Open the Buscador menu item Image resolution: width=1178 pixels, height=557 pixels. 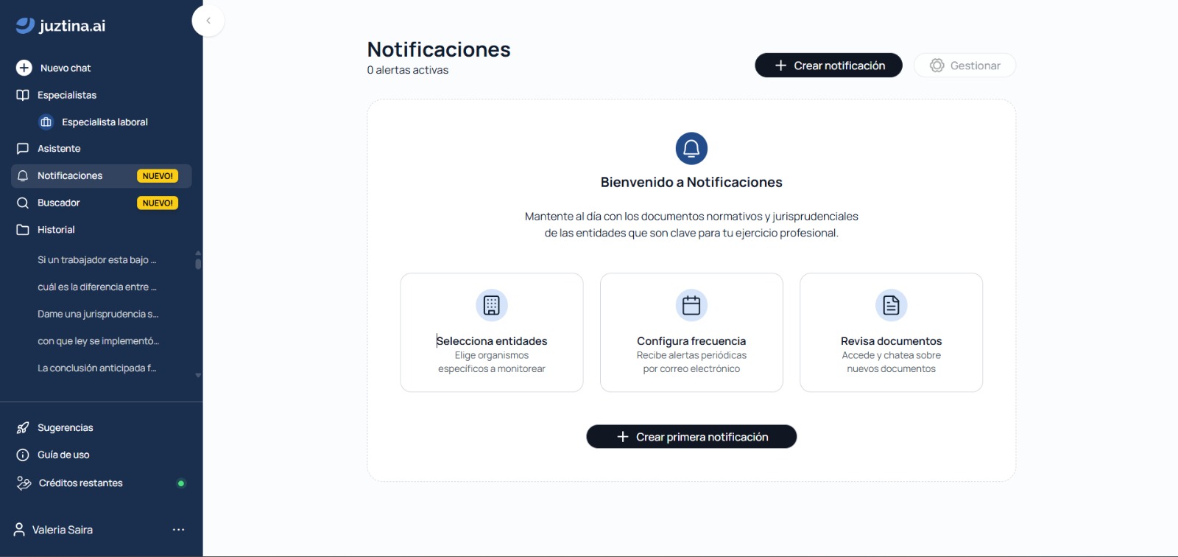tap(59, 203)
